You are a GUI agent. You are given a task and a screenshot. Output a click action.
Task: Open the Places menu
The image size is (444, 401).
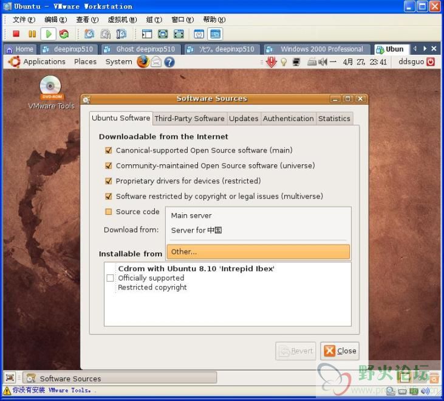tap(85, 61)
